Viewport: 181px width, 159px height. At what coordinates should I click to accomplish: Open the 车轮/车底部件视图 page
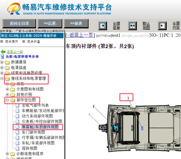tap(38, 143)
